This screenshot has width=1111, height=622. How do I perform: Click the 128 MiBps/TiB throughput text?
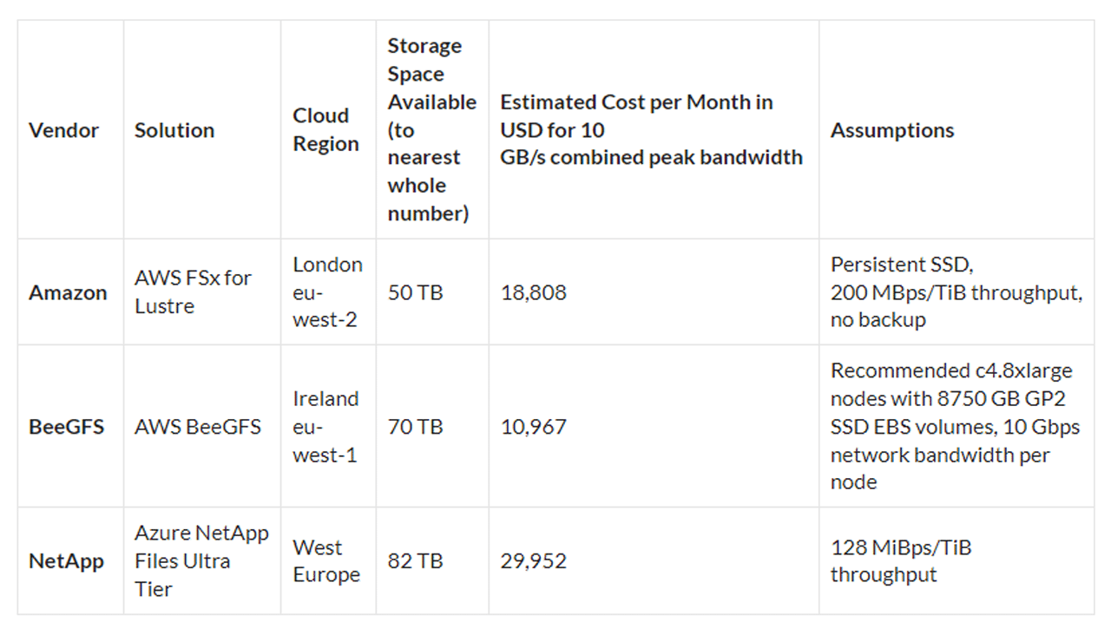[901, 561]
